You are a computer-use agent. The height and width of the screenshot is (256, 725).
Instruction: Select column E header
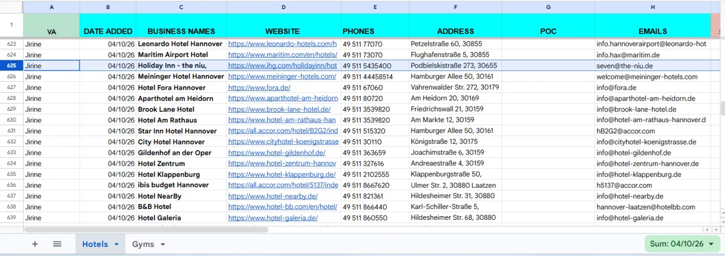click(x=375, y=7)
